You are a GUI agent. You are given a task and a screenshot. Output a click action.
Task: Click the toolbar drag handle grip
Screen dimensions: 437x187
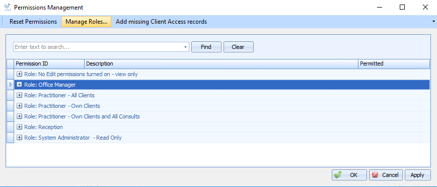[3, 22]
